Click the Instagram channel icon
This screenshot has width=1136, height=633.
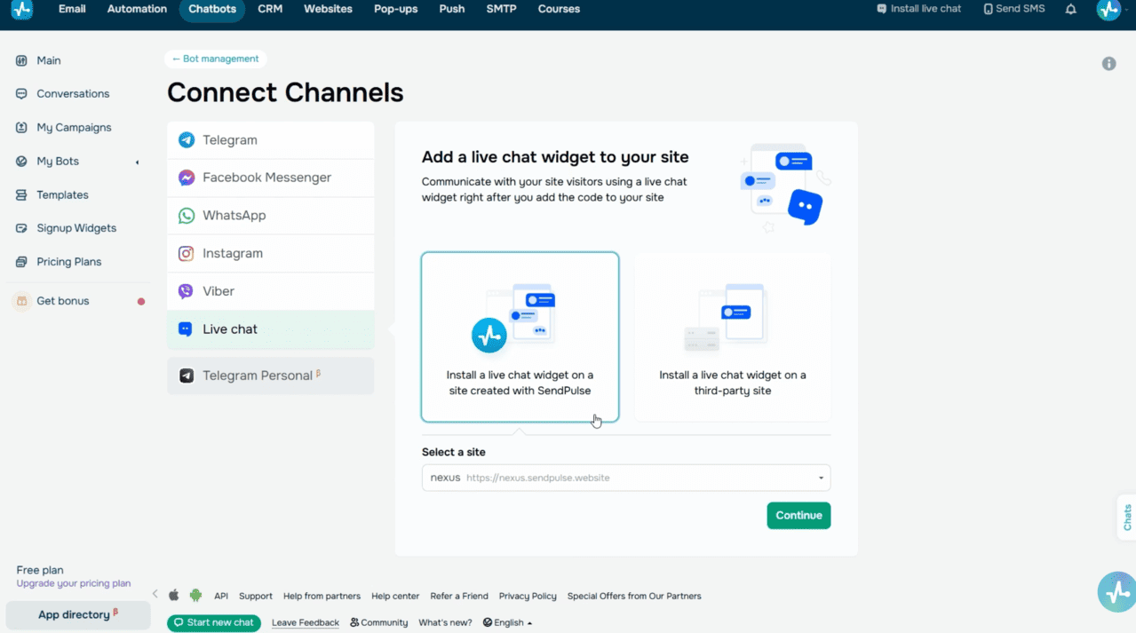pos(187,254)
